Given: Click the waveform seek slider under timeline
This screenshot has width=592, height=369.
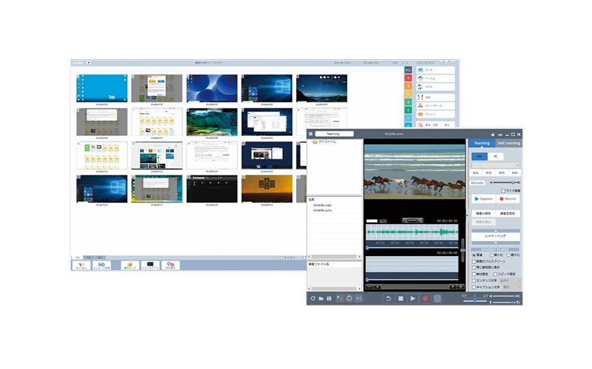Looking at the screenshot, I should (x=412, y=248).
